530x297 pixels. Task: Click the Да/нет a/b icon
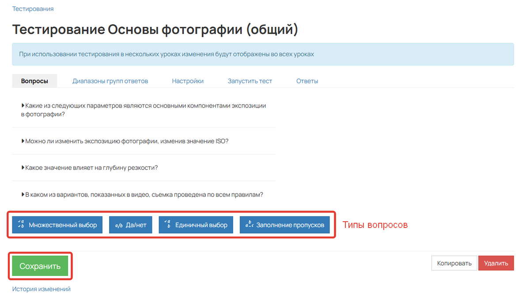click(x=118, y=225)
